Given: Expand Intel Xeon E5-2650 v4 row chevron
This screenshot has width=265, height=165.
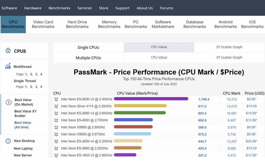Looking at the screenshot, I should (x=56, y=142).
